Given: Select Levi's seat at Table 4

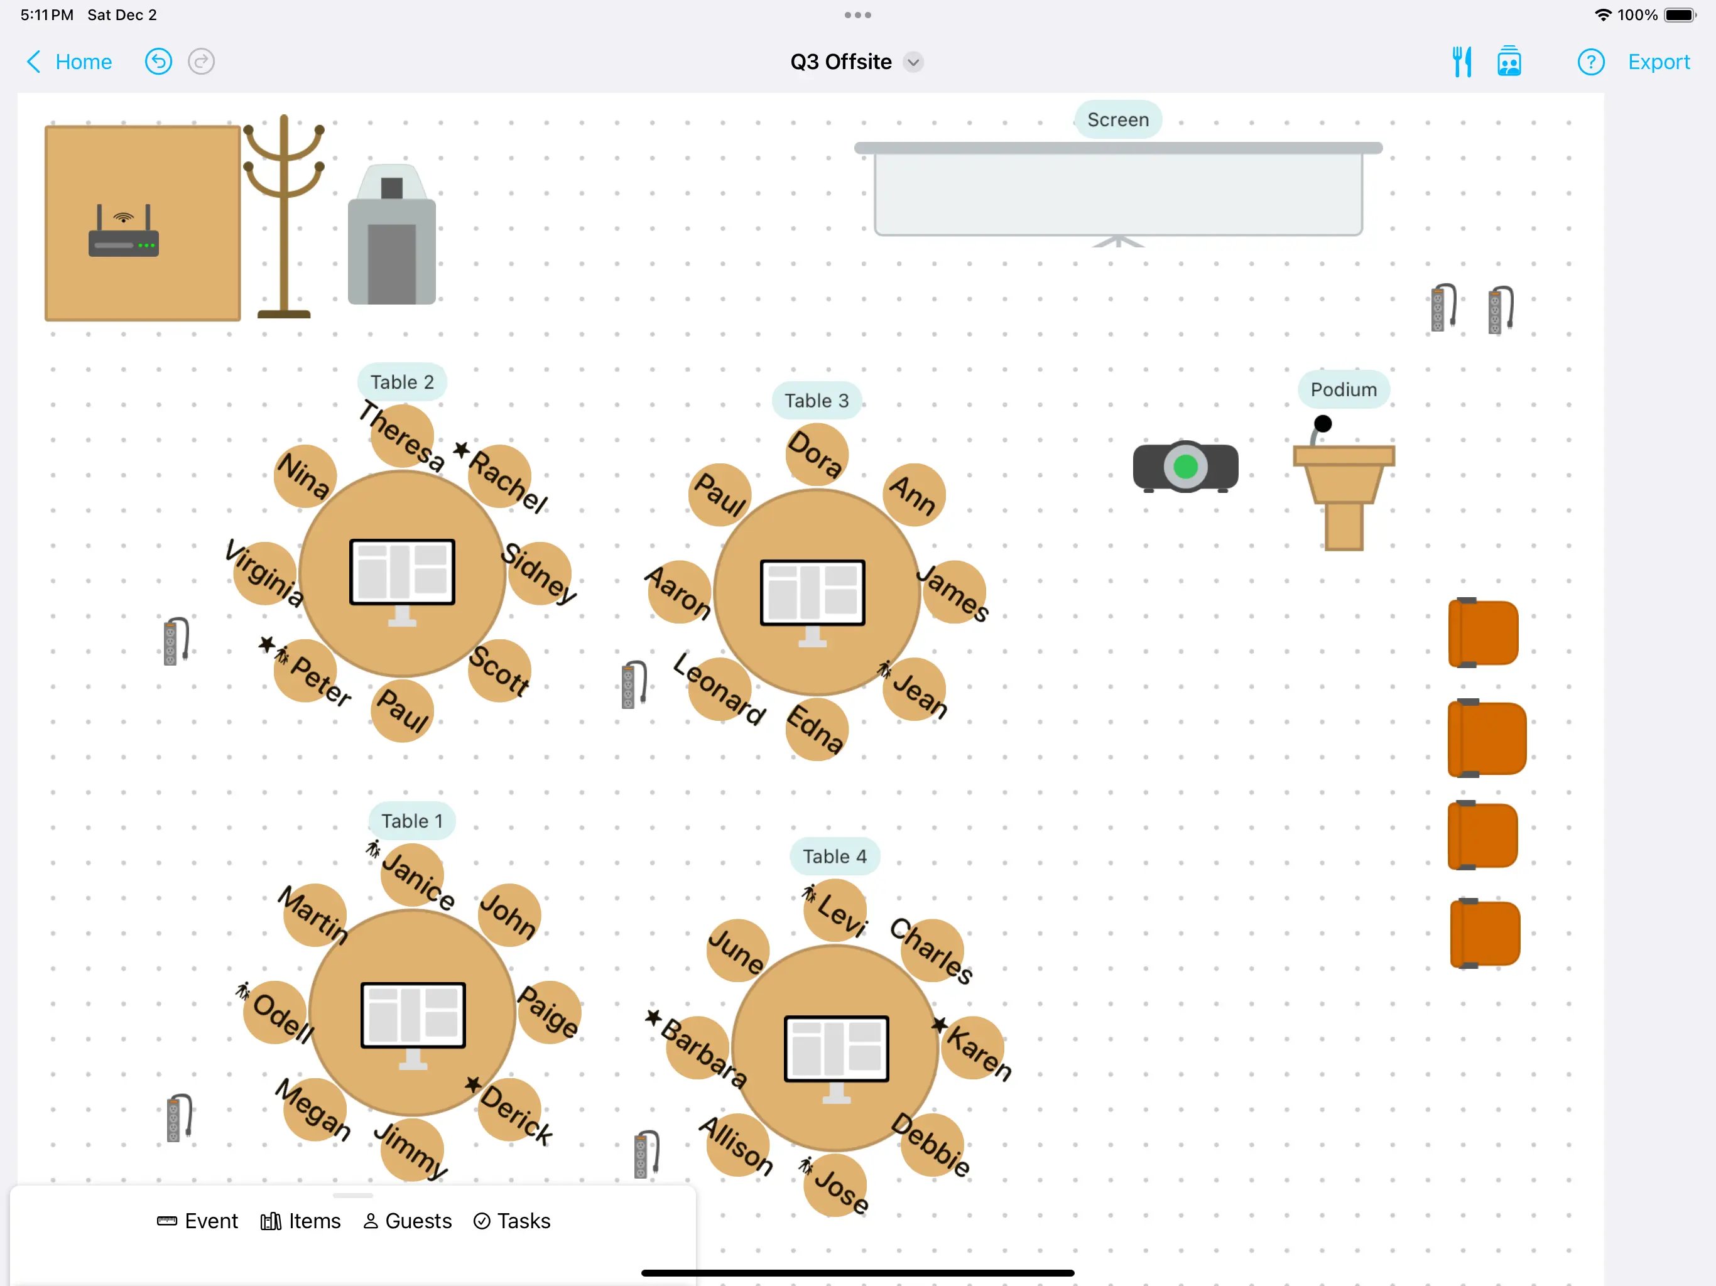Looking at the screenshot, I should click(835, 910).
